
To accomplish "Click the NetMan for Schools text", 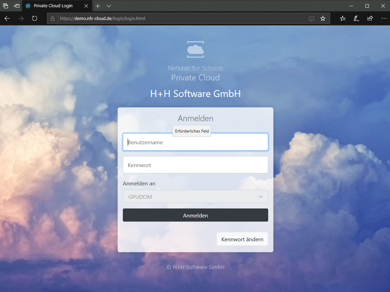I will click(196, 68).
